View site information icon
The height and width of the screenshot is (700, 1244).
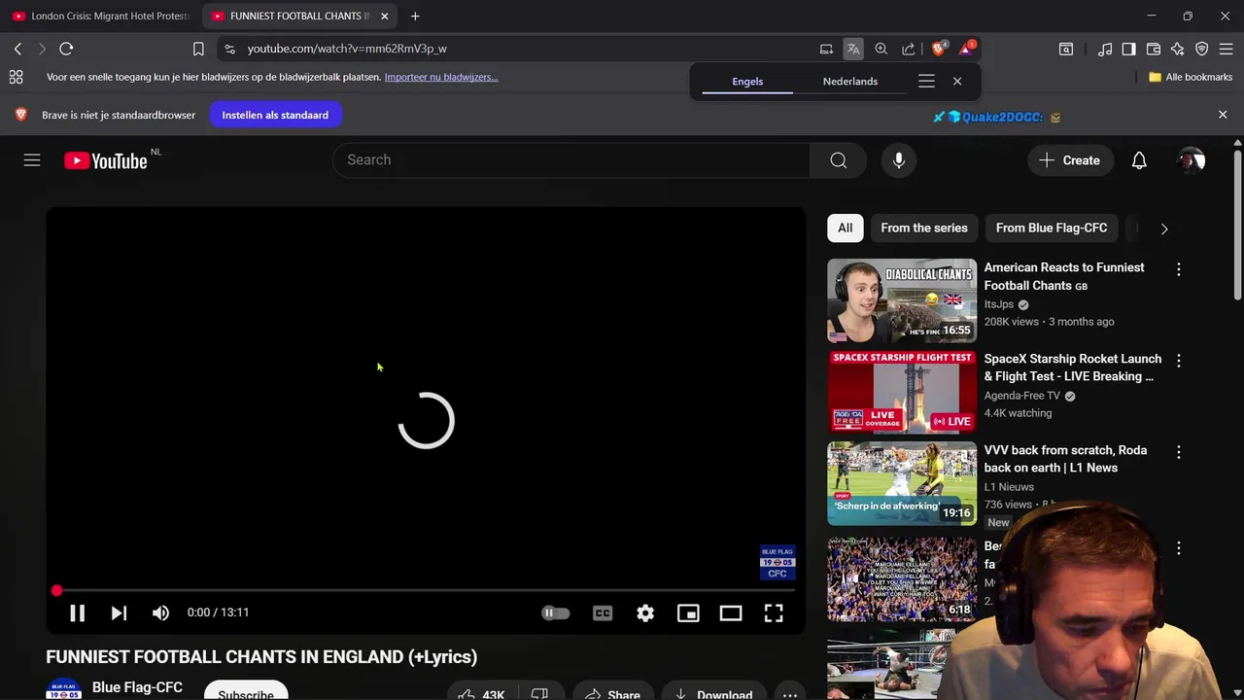point(229,49)
